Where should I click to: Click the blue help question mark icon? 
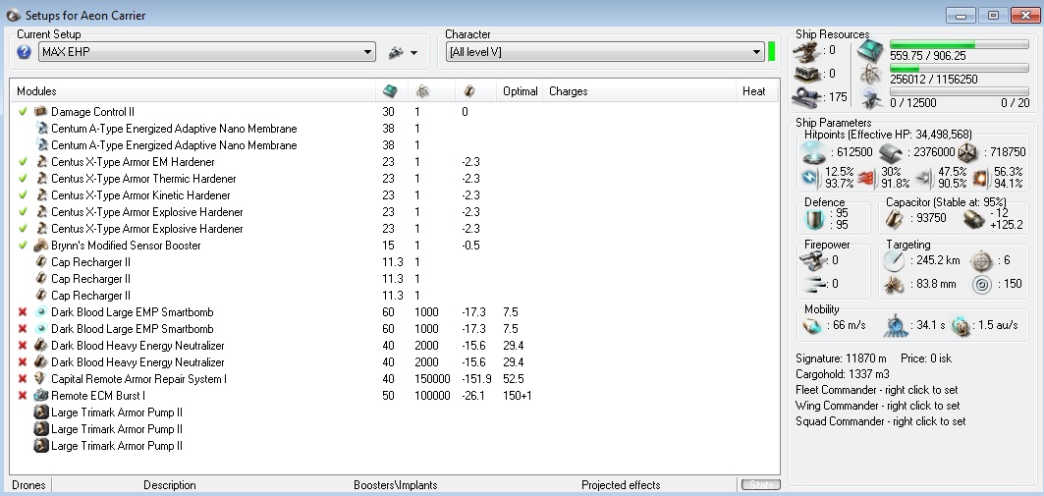click(x=24, y=52)
